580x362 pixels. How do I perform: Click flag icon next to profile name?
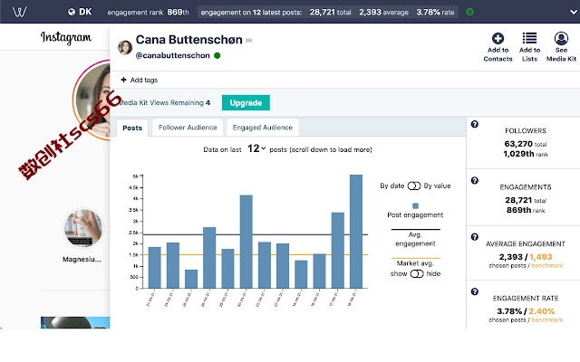(x=249, y=40)
